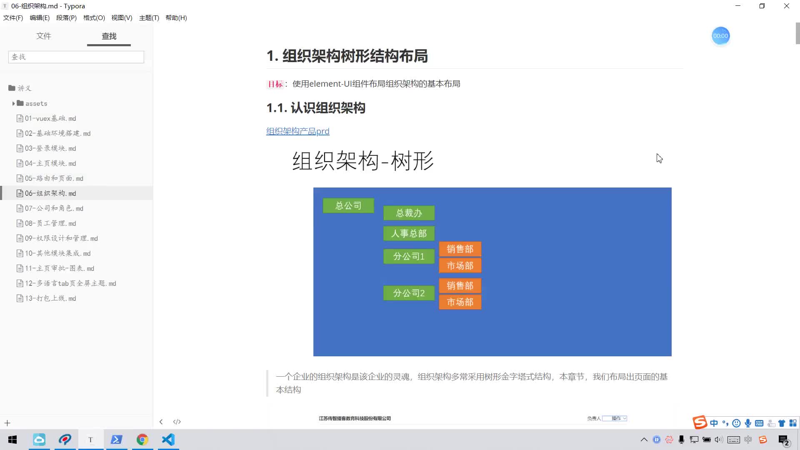Screen dimensions: 800x450
Task: Open file 10-其他模块集成.md
Action: [x=53, y=253]
